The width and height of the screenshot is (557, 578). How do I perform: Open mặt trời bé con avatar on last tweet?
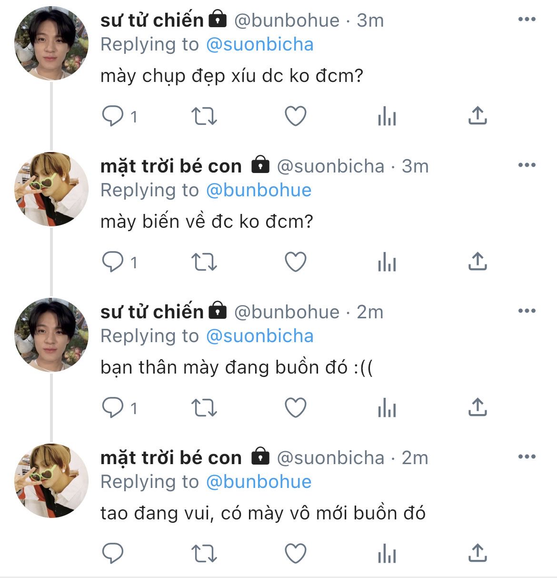[x=51, y=481]
